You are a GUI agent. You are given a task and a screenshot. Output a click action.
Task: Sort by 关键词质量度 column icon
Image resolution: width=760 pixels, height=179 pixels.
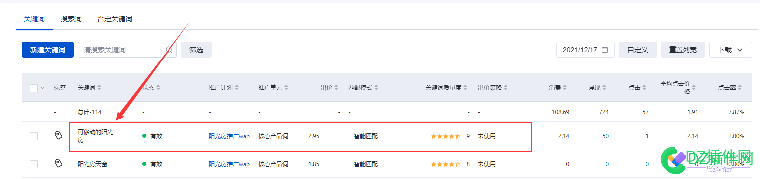tap(466, 88)
